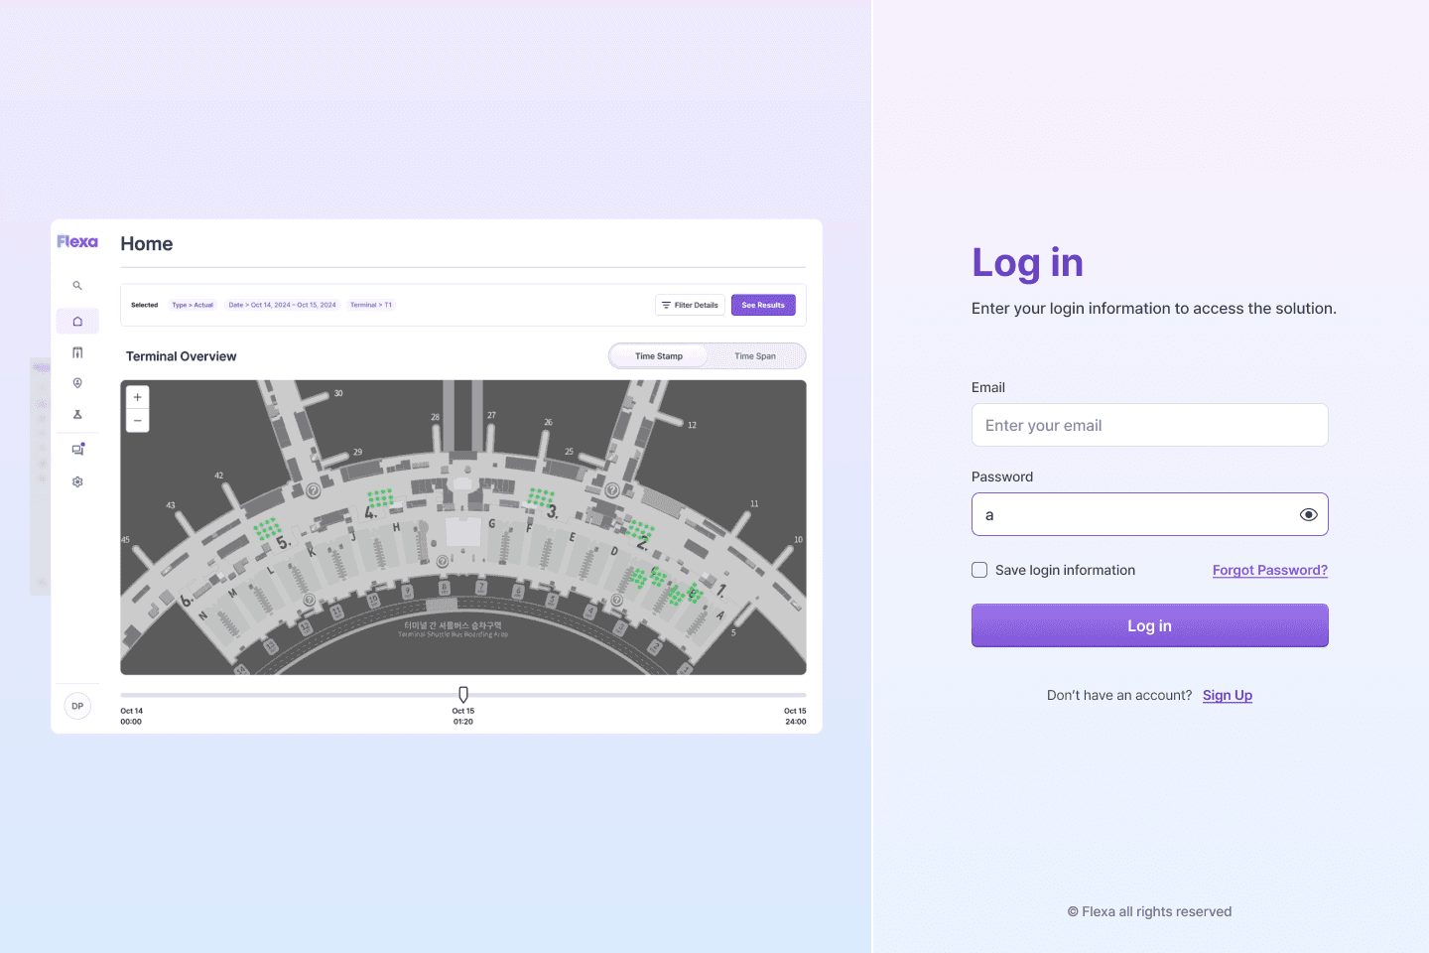The height and width of the screenshot is (953, 1429).
Task: Toggle password visibility eye icon
Action: 1309,514
